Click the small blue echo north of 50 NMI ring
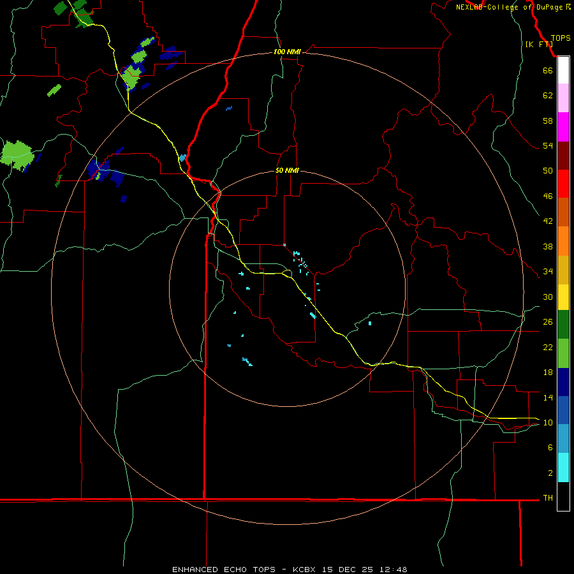Screen dimensions: 574x574 pos(229,108)
